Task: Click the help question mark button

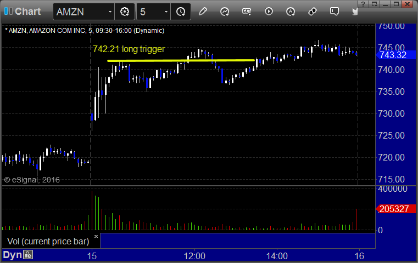Action: (x=363, y=4)
